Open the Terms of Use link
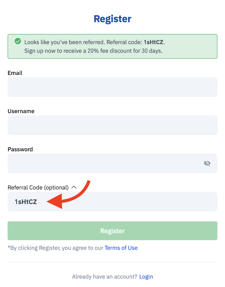Screen dimensions: 225x287 click(x=121, y=248)
